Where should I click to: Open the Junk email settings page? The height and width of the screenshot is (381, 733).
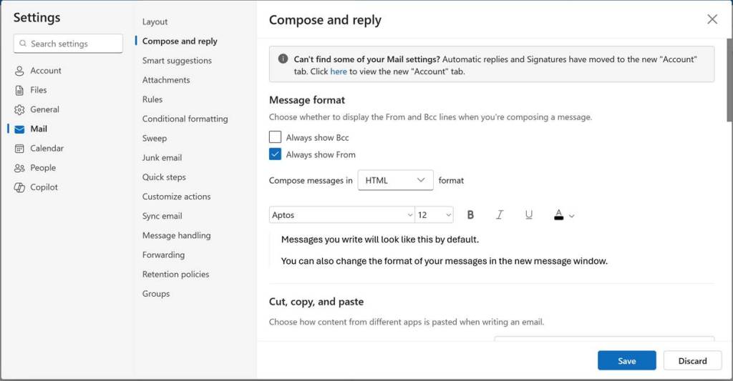pyautogui.click(x=162, y=158)
